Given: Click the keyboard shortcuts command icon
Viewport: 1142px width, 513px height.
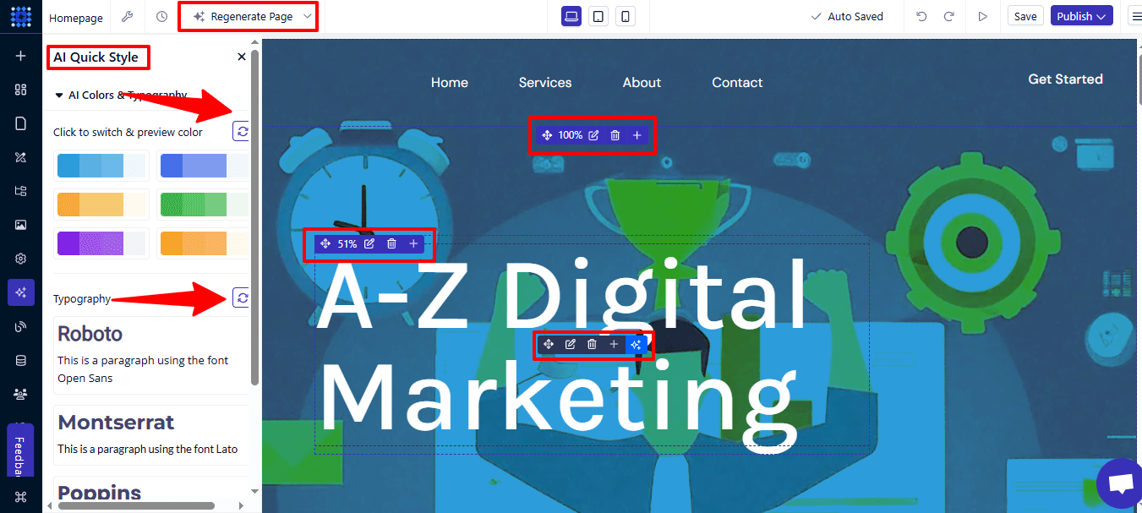Looking at the screenshot, I should 21,496.
